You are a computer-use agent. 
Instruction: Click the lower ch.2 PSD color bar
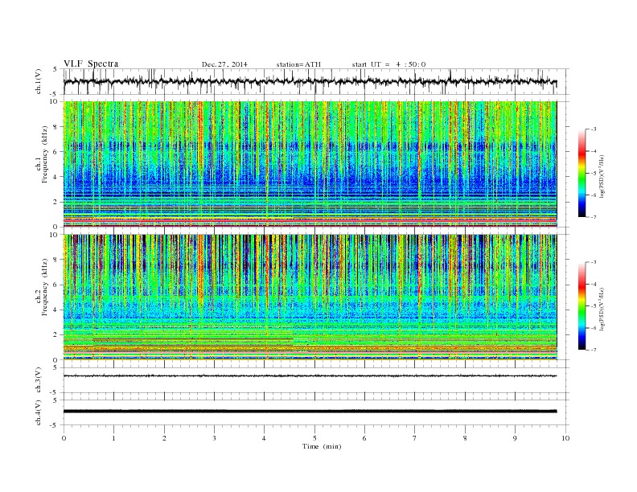coord(582,305)
